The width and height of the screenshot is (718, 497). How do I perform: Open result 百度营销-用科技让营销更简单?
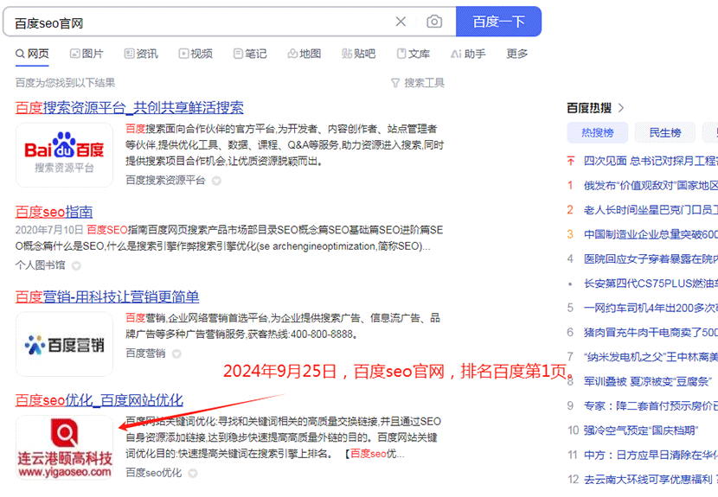click(x=107, y=297)
